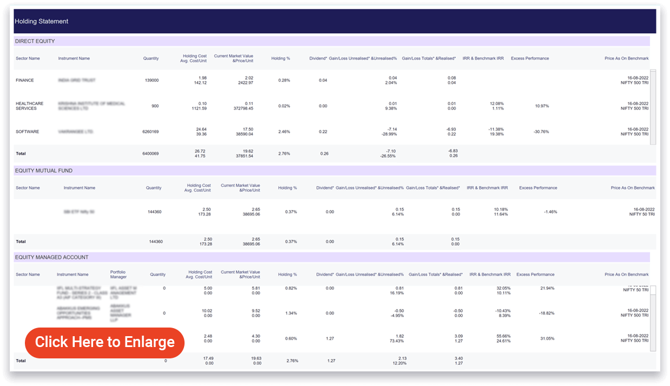The image size is (670, 386).
Task: Click the 'Portfolio Manager' column header
Action: (x=118, y=274)
